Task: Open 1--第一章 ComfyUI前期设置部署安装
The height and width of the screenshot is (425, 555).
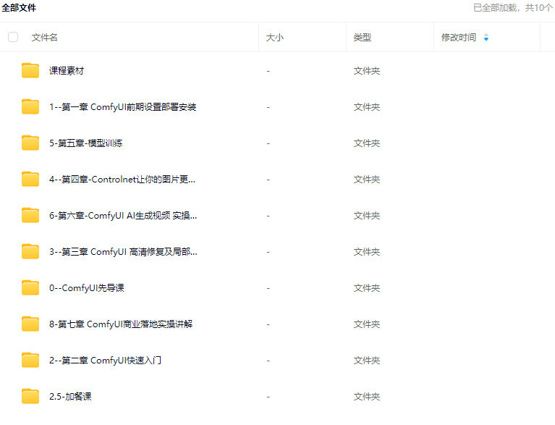Action: pyautogui.click(x=122, y=106)
